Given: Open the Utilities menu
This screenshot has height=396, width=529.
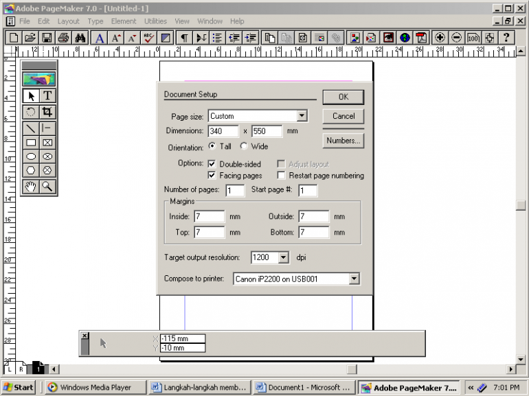Looking at the screenshot, I should 155,21.
